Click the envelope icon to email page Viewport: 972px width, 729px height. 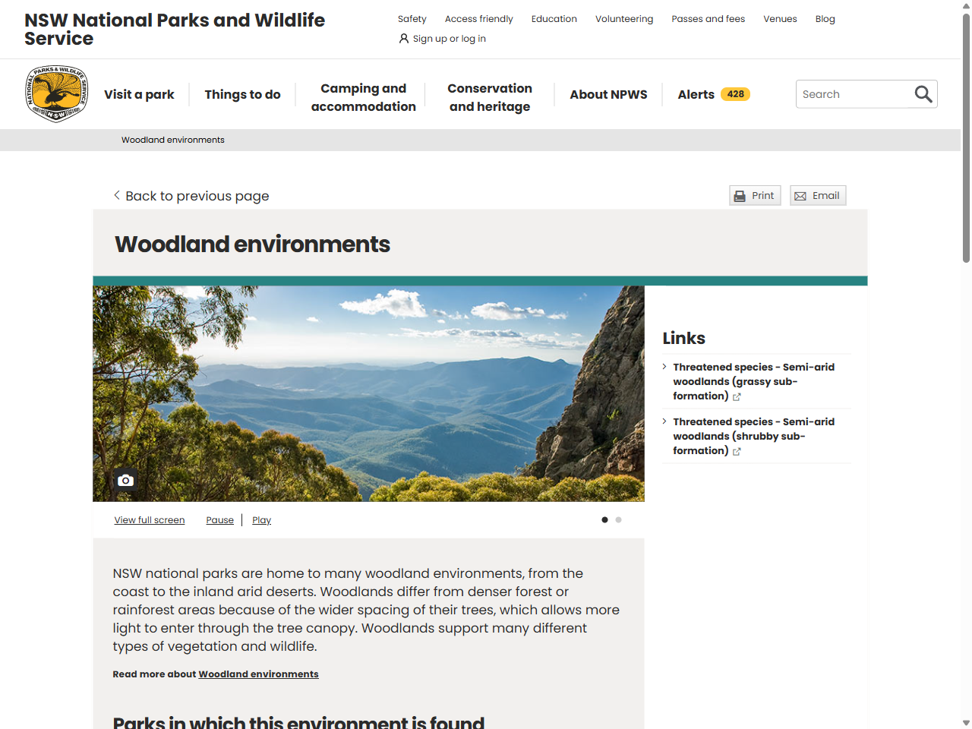[800, 195]
